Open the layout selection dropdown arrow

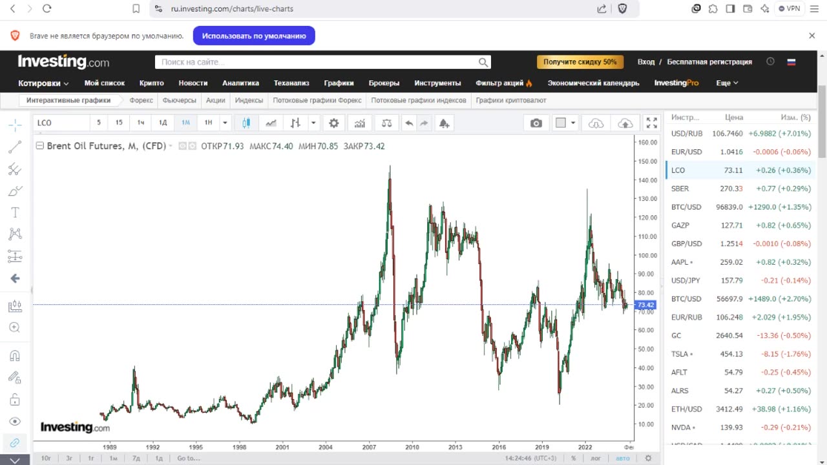point(573,123)
